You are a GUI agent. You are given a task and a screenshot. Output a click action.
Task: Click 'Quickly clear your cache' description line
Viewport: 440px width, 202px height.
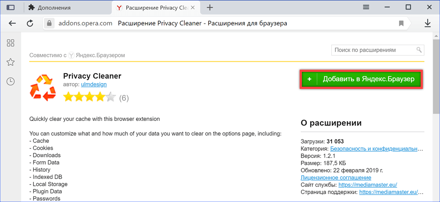(95, 119)
